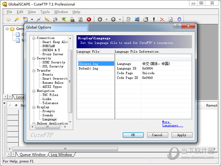The width and height of the screenshot is (221, 166).
Task: Click the Upload arrow icon
Action: 113,19
